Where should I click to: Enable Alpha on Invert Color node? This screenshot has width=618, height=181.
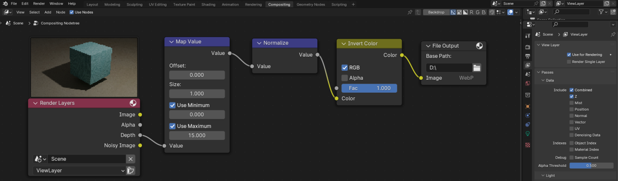coord(344,78)
